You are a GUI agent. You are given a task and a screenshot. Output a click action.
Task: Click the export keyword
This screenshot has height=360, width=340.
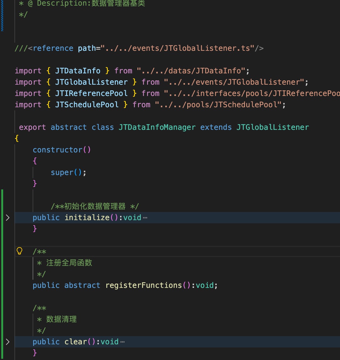[x=32, y=127]
